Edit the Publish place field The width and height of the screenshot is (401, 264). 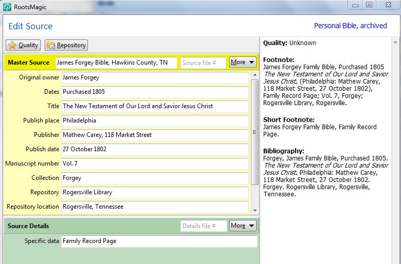pos(155,120)
